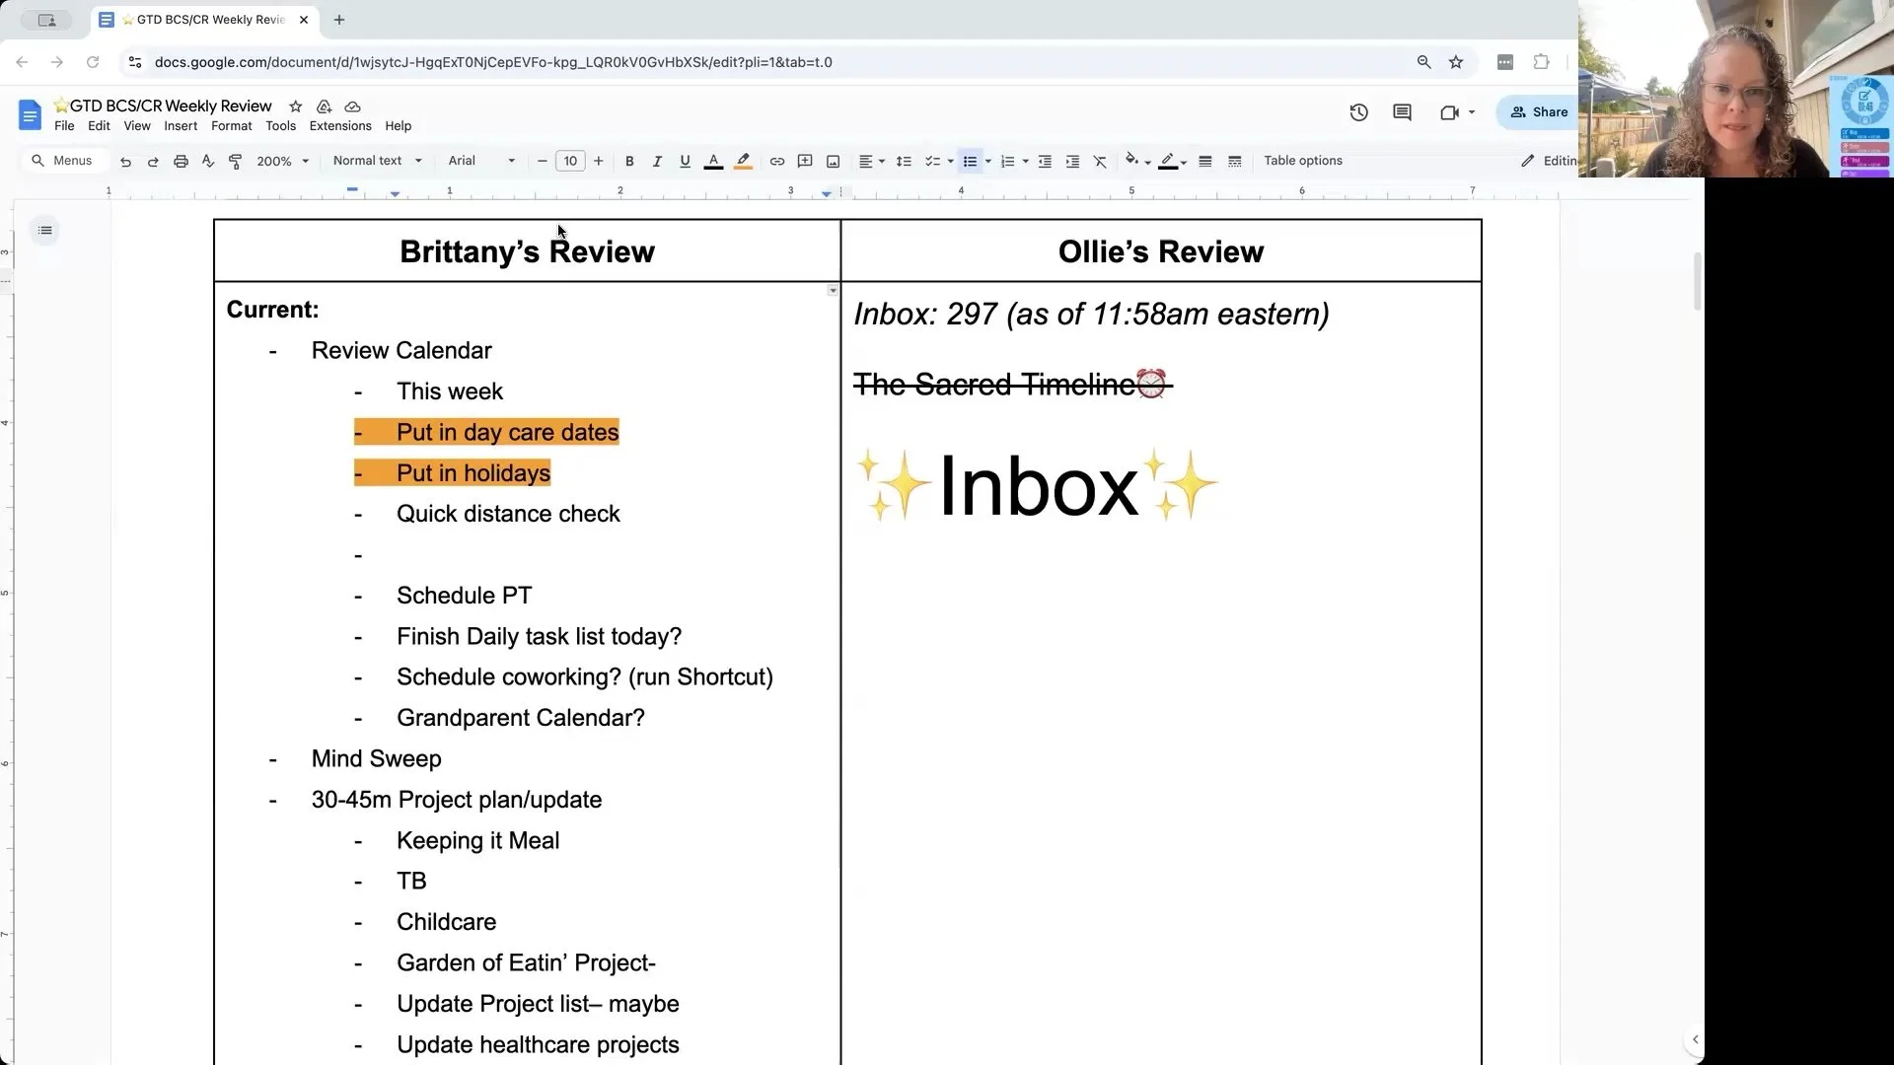Click the clear formatting icon
Viewport: 1894px width, 1065px height.
pyautogui.click(x=1100, y=161)
